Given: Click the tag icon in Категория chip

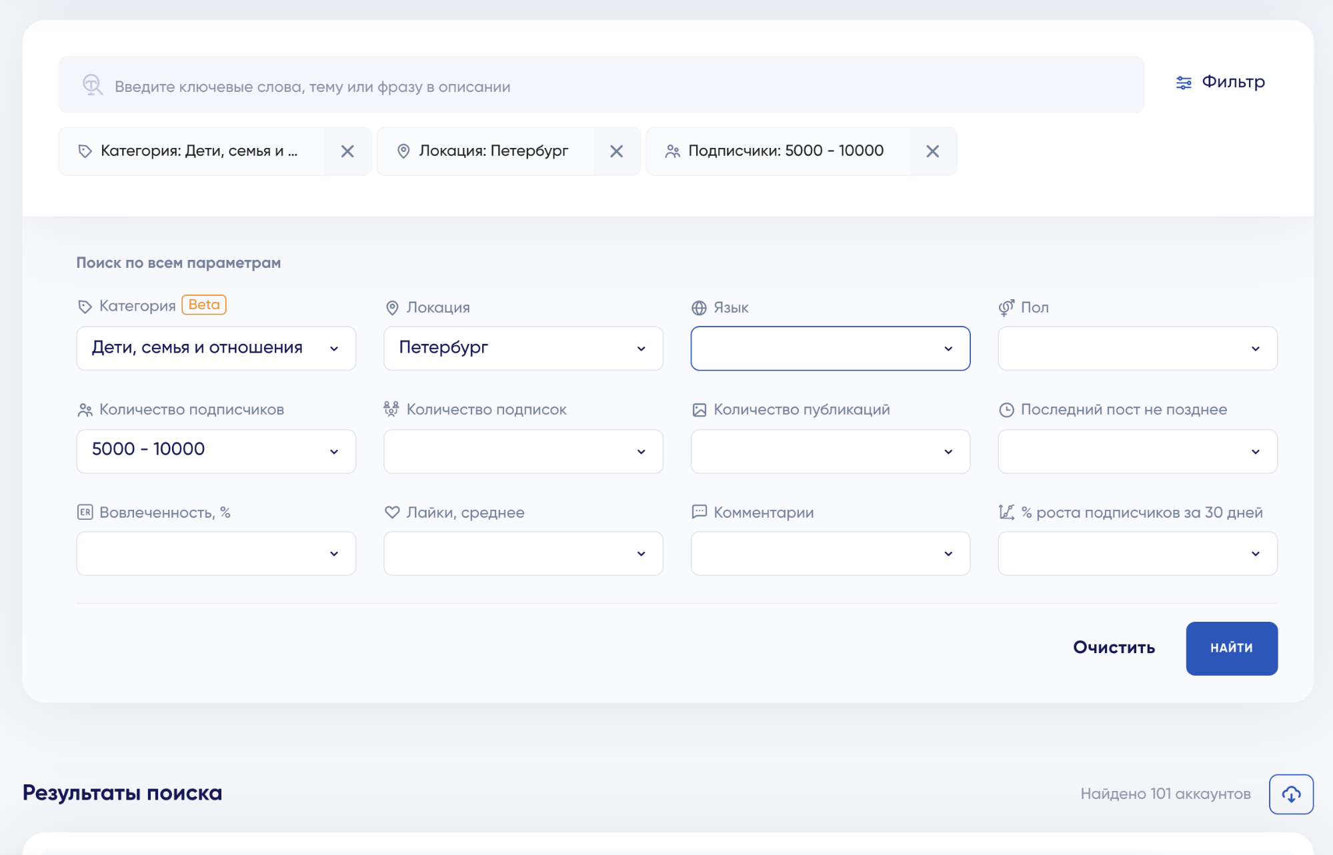Looking at the screenshot, I should click(85, 151).
